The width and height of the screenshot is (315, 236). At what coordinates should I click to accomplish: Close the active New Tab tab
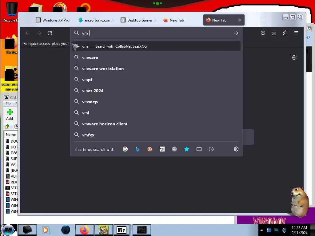coord(239,20)
